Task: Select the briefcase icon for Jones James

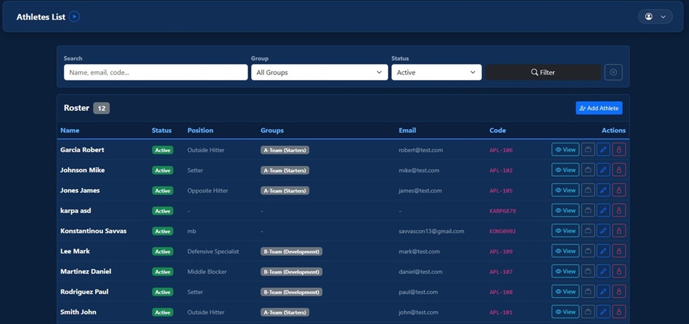Action: (588, 190)
